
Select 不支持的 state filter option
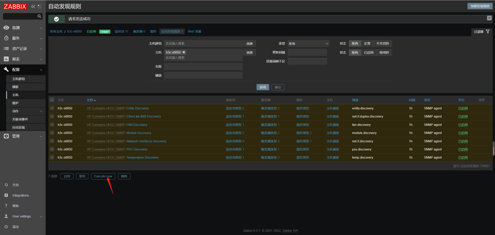pos(382,44)
